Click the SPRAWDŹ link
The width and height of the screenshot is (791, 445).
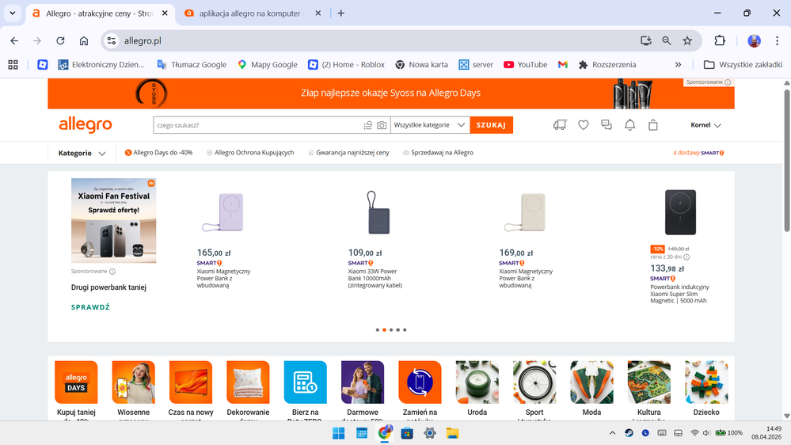[90, 306]
